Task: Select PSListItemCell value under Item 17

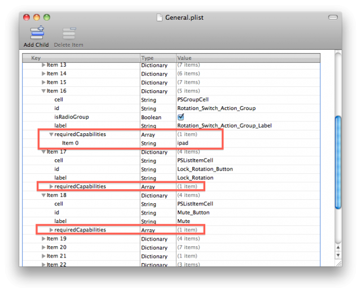Action: click(195, 160)
